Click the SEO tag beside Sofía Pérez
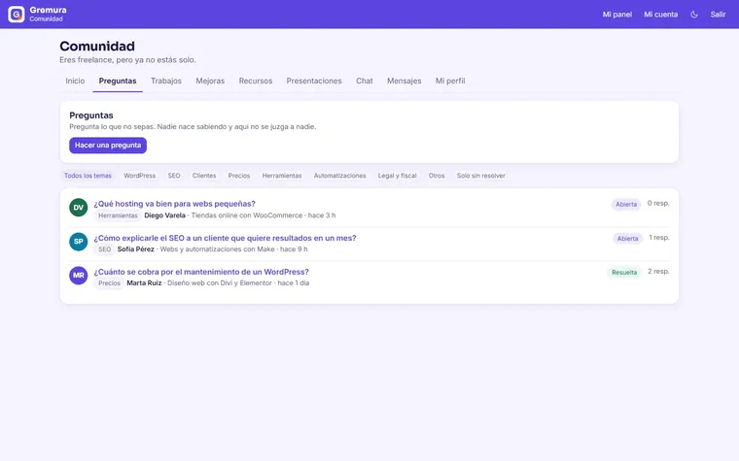739x461 pixels. coord(105,249)
